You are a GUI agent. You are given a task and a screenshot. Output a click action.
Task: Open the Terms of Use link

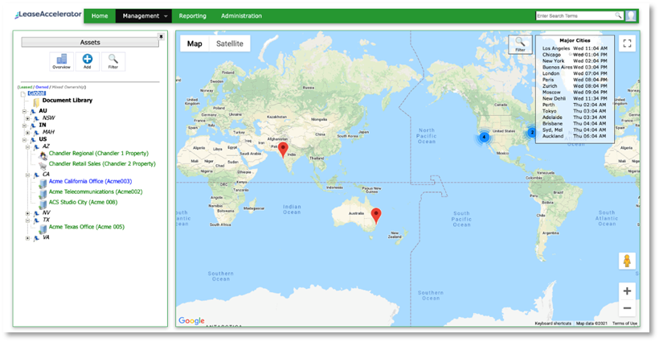(x=624, y=323)
